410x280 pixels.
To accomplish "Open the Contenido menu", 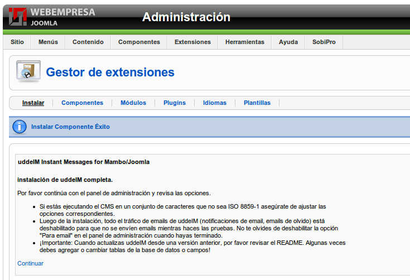I will 88,42.
